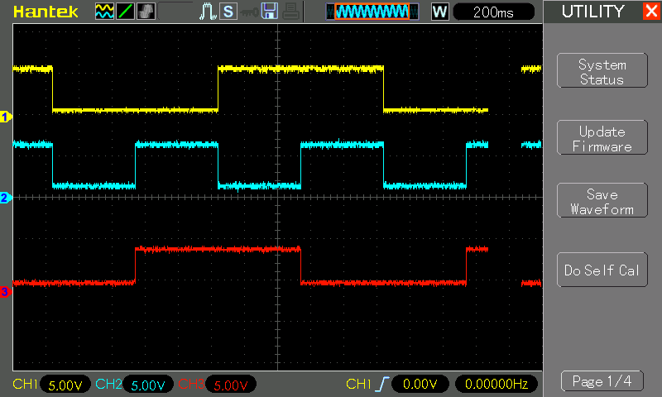
Task: Click the W window mode indicator
Action: click(439, 12)
